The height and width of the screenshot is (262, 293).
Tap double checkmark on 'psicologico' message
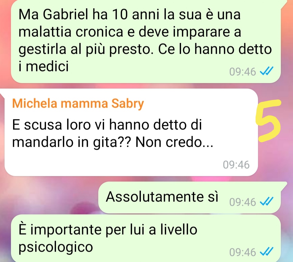[x=267, y=251]
